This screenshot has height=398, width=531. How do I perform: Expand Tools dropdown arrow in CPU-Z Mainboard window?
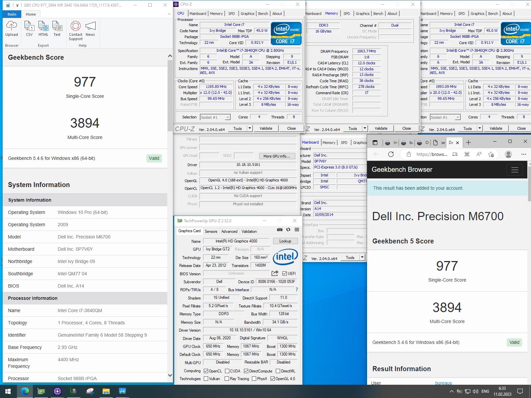362,257
